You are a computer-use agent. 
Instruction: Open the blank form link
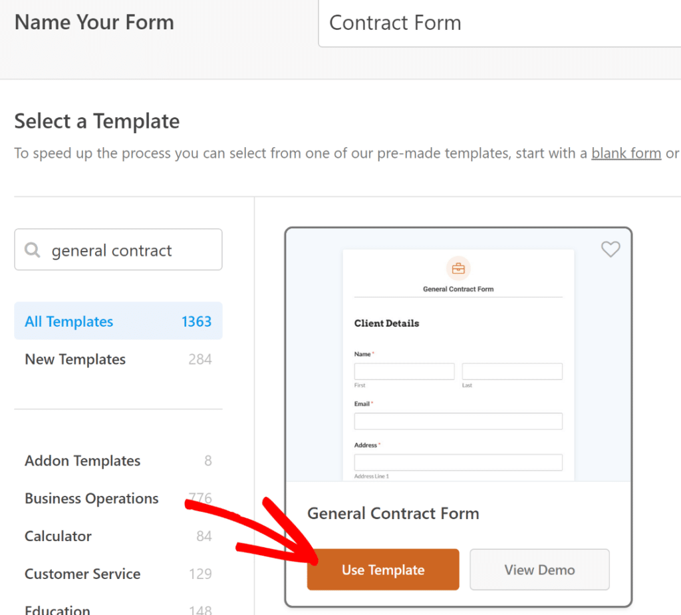[x=626, y=152]
